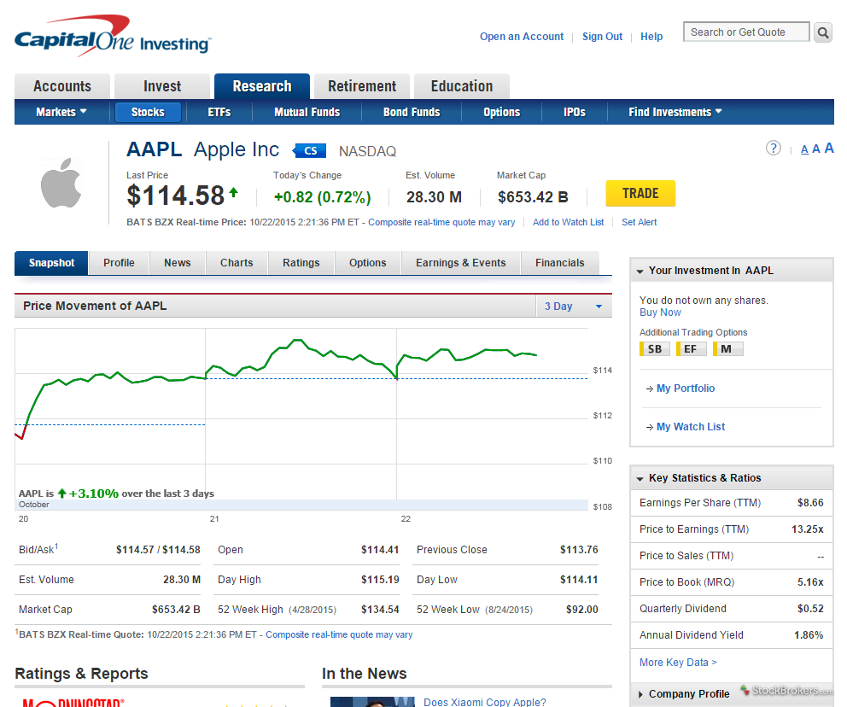Click the Add to Watch List link

pyautogui.click(x=568, y=222)
